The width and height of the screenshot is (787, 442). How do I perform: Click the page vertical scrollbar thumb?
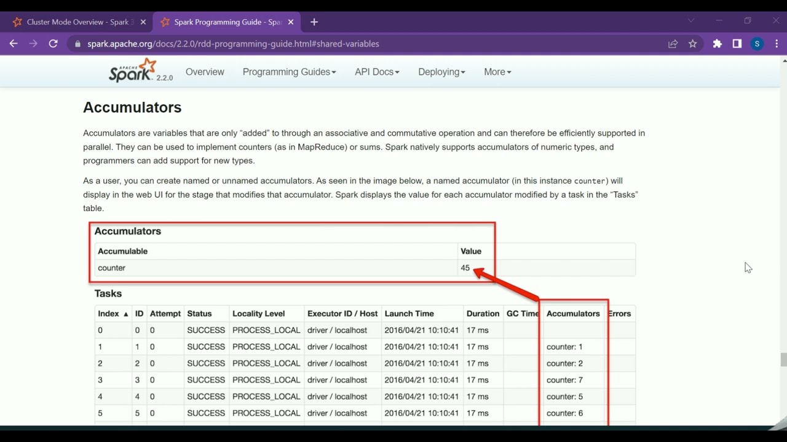point(783,360)
